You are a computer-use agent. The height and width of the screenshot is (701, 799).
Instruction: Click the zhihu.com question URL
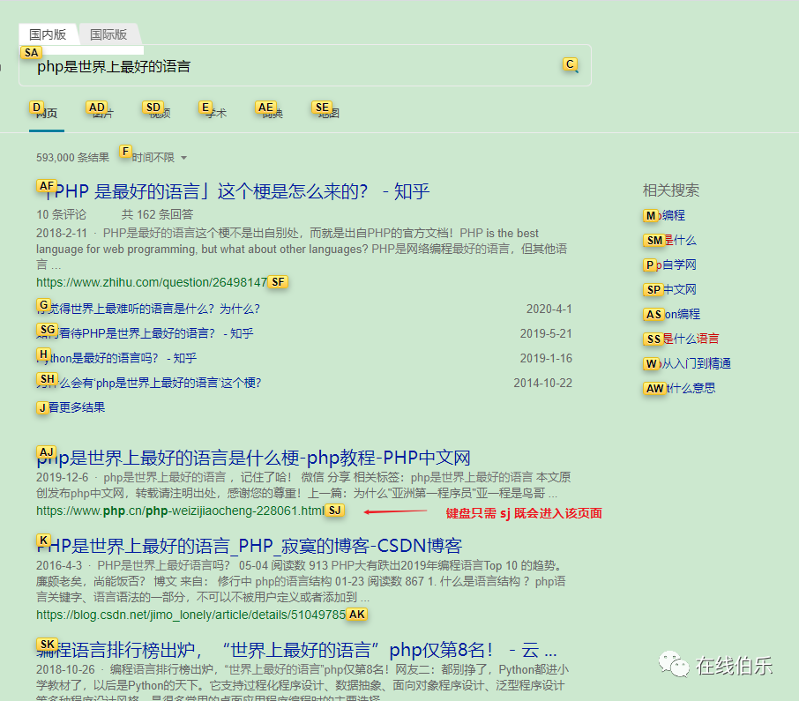point(152,282)
